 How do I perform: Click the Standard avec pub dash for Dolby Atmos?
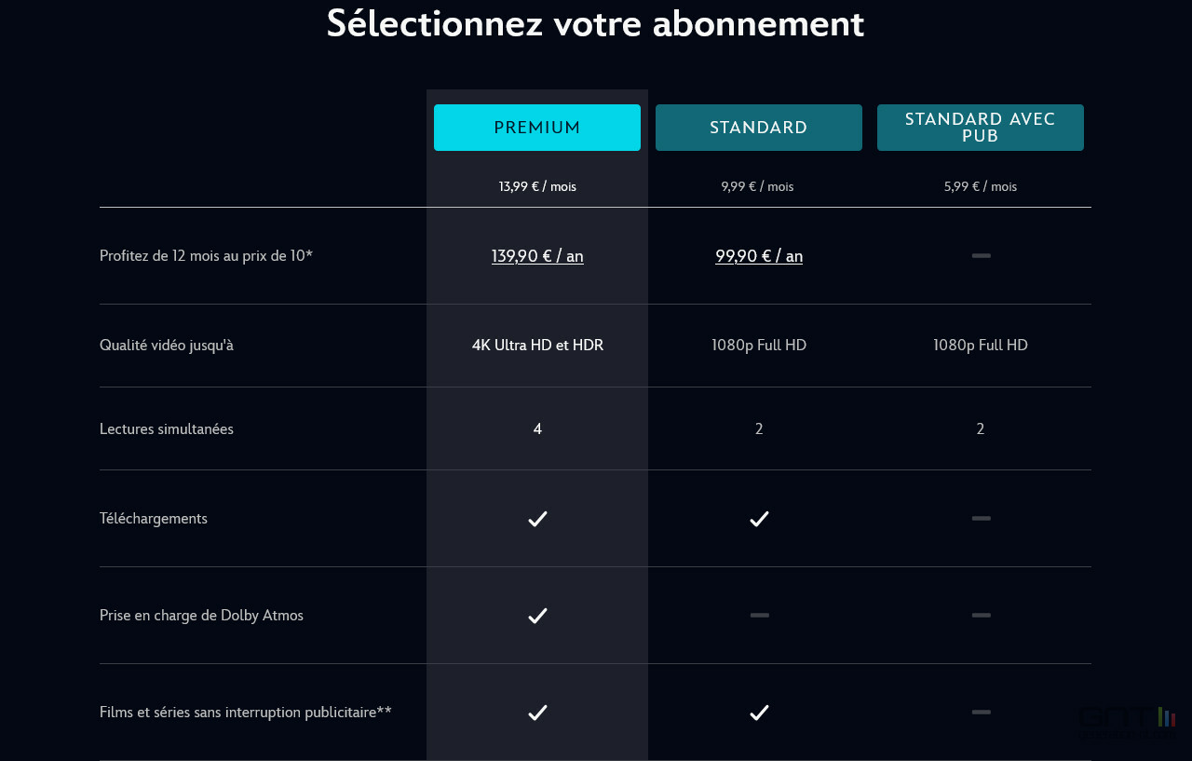point(981,615)
